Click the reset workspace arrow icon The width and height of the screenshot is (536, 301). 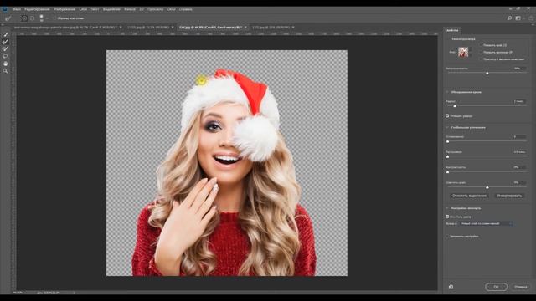(531, 18)
